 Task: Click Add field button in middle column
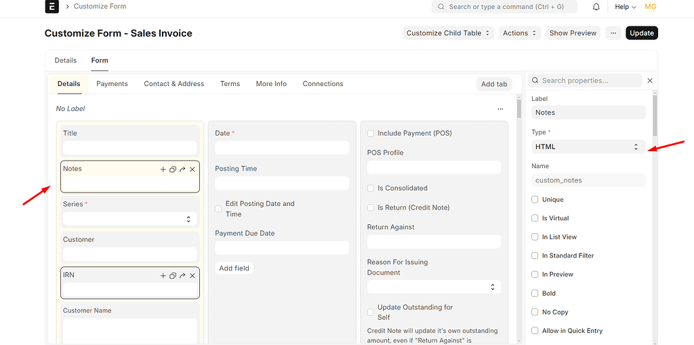click(x=234, y=268)
